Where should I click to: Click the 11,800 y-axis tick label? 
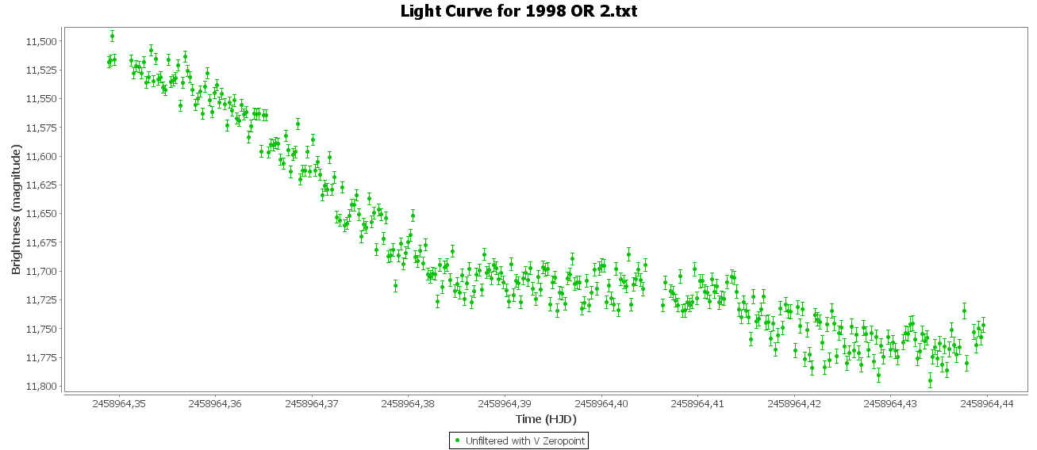[x=42, y=387]
